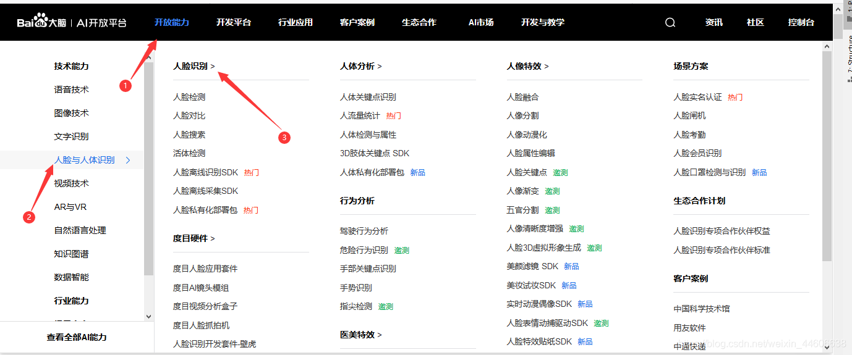This screenshot has height=355, width=852.
Task: Open the 度目人脸抓拍机 link
Action: point(201,325)
